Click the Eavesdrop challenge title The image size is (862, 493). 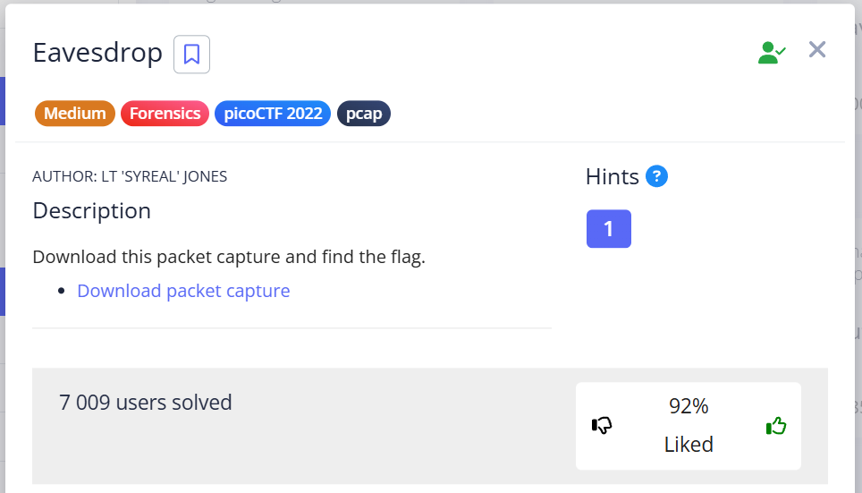point(97,53)
